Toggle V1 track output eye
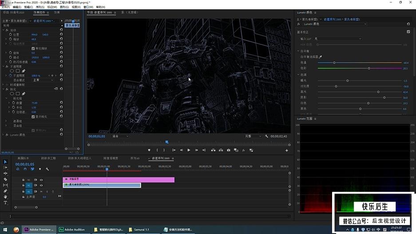416x234 pixels. click(x=41, y=186)
